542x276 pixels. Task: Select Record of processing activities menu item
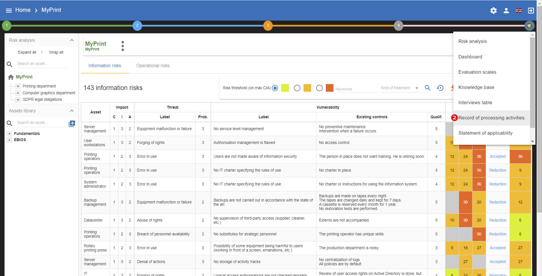coord(491,118)
